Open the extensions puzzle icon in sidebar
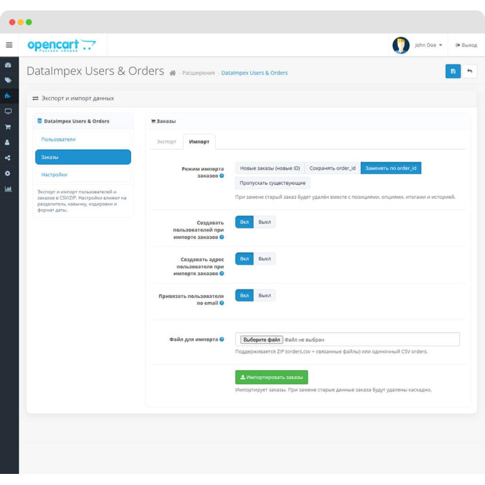This screenshot has height=485, width=485. [x=8, y=96]
